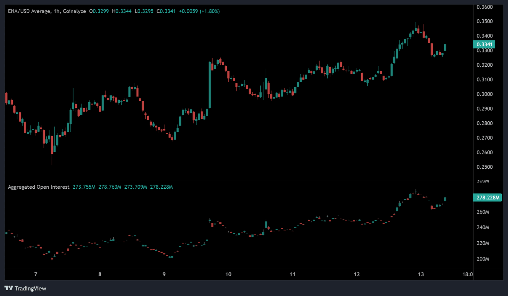The height and width of the screenshot is (296, 508).
Task: Click the highlighted 0.3341 price axis tag
Action: click(x=484, y=44)
